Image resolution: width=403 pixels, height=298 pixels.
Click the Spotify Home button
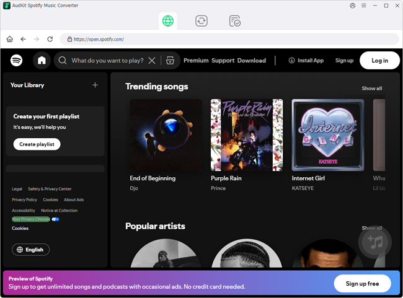coord(42,60)
